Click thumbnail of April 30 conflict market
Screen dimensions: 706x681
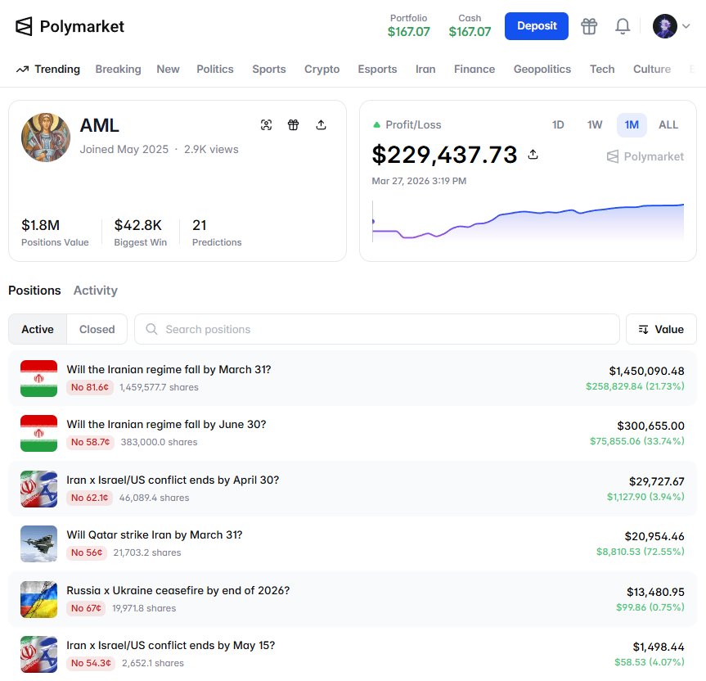point(38,489)
